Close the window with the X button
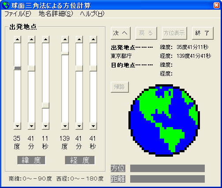Viewport: 222px width, 188px height. pyautogui.click(x=217, y=5)
